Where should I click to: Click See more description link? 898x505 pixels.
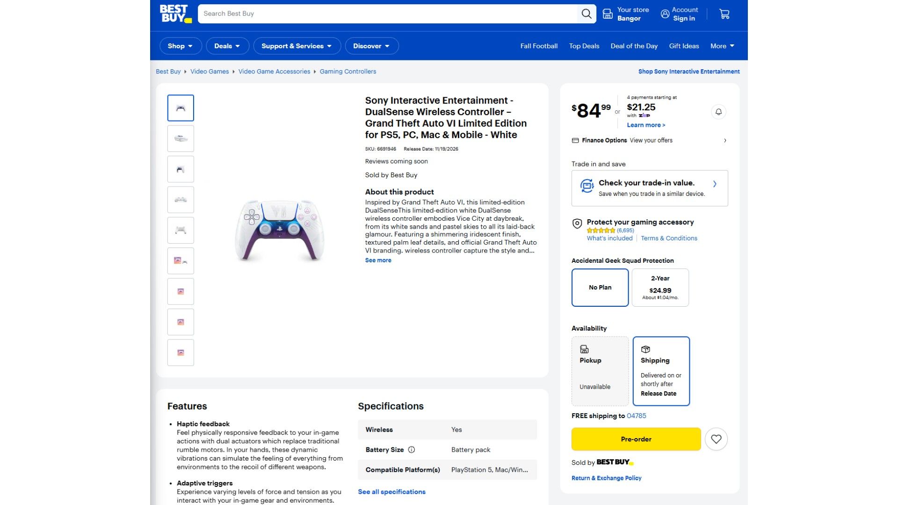378,260
